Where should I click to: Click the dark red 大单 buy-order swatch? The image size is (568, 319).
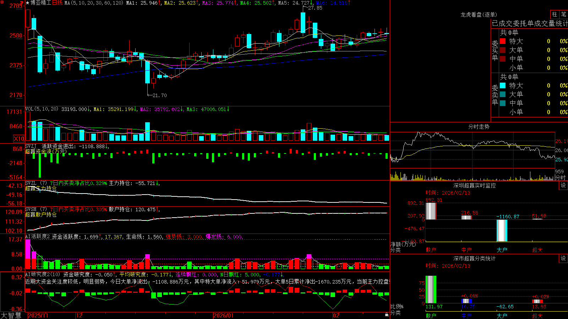point(503,50)
